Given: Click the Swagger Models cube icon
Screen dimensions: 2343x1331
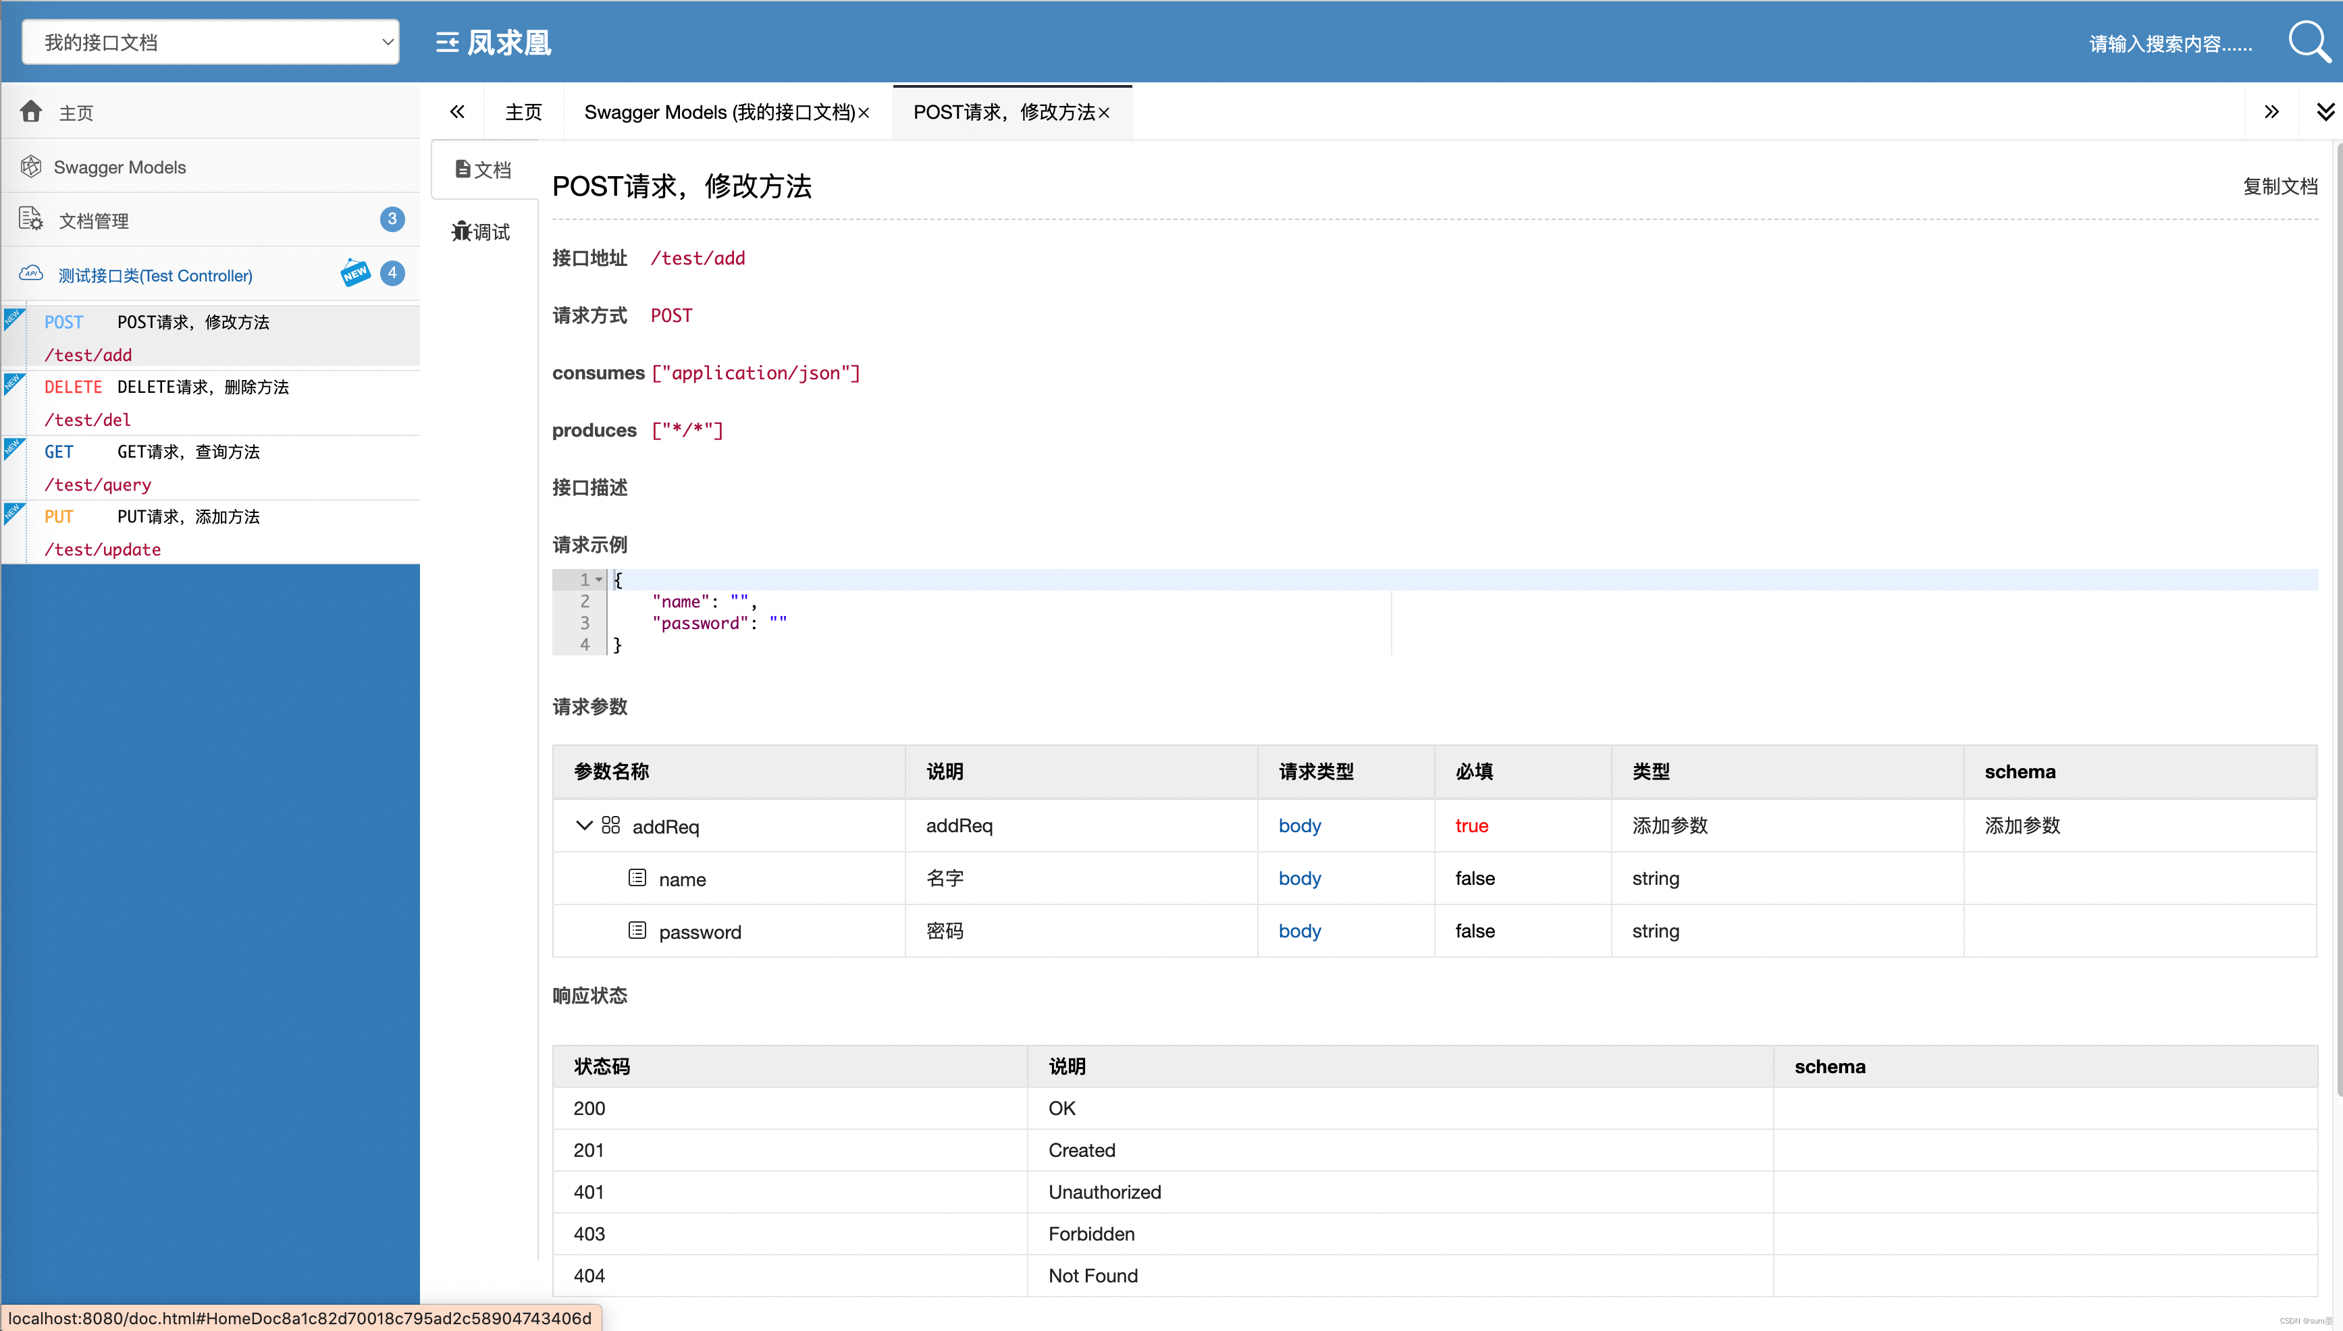Looking at the screenshot, I should tap(31, 166).
